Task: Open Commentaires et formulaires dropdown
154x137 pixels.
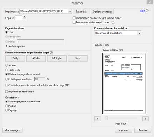Action: [x=118, y=33]
